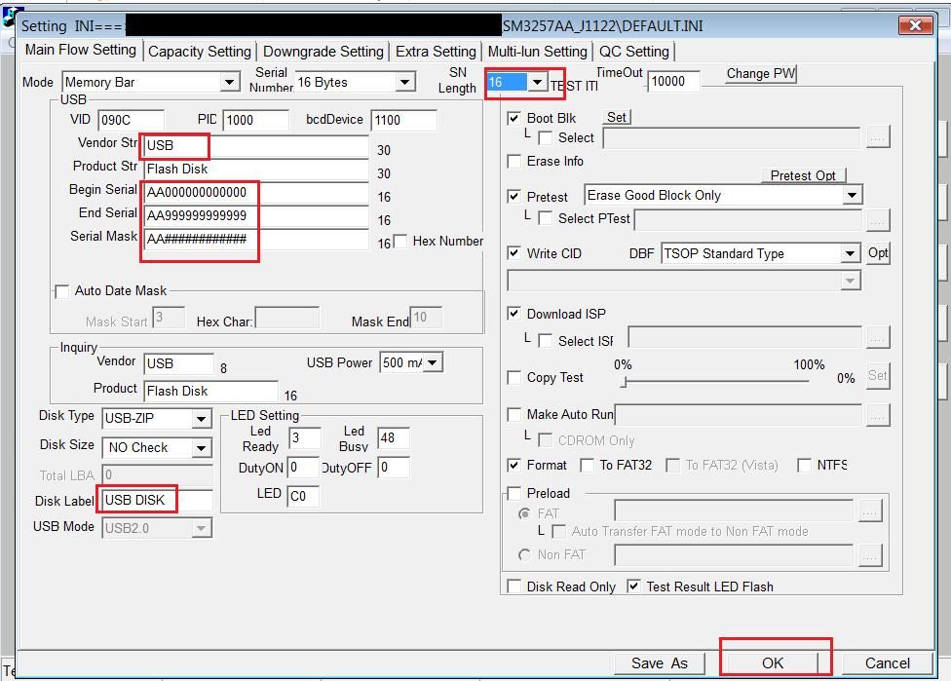The image size is (951, 681).
Task: Toggle the Erase Info checkbox
Action: coord(514,161)
